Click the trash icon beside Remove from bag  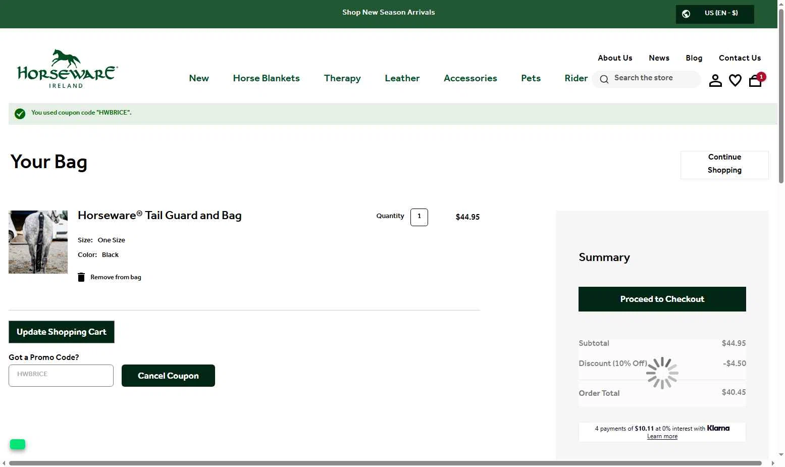(x=81, y=277)
